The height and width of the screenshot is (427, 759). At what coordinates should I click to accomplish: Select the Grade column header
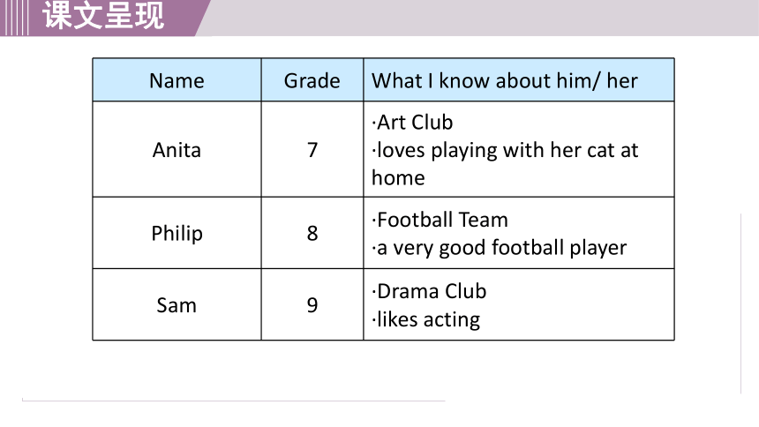click(x=312, y=80)
